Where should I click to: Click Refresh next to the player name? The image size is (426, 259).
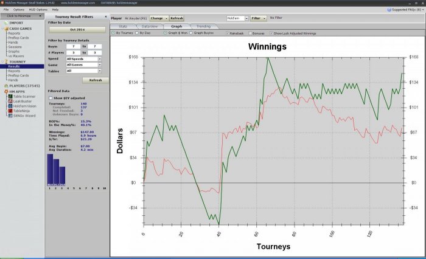point(176,18)
